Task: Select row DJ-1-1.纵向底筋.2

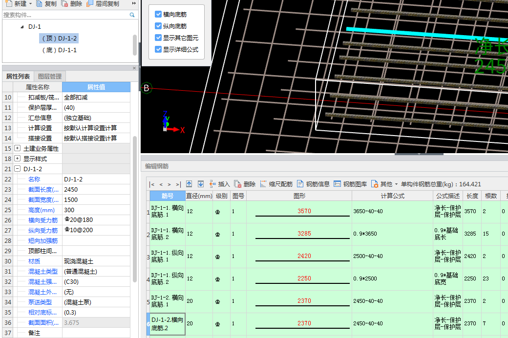Action: (x=168, y=279)
